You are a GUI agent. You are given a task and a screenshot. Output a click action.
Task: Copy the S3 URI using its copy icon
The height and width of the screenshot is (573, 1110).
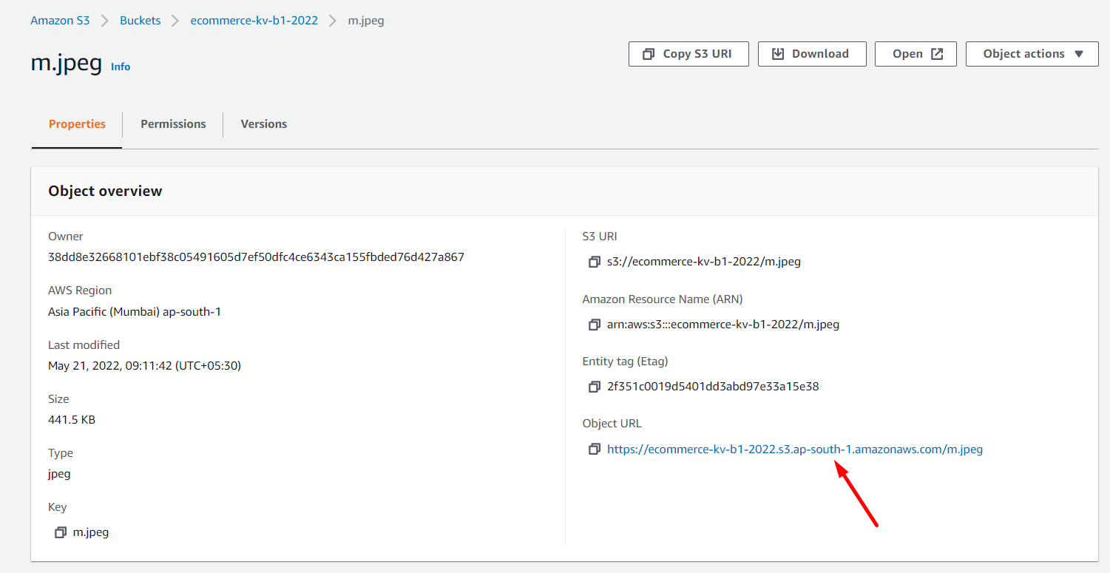click(594, 262)
